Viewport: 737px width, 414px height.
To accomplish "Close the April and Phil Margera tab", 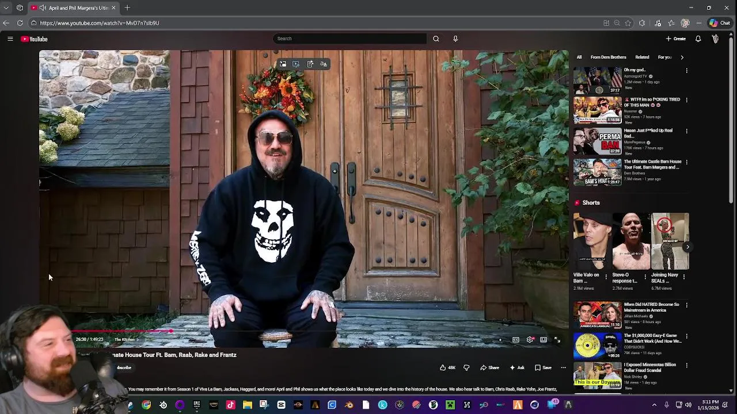I will 113,7.
